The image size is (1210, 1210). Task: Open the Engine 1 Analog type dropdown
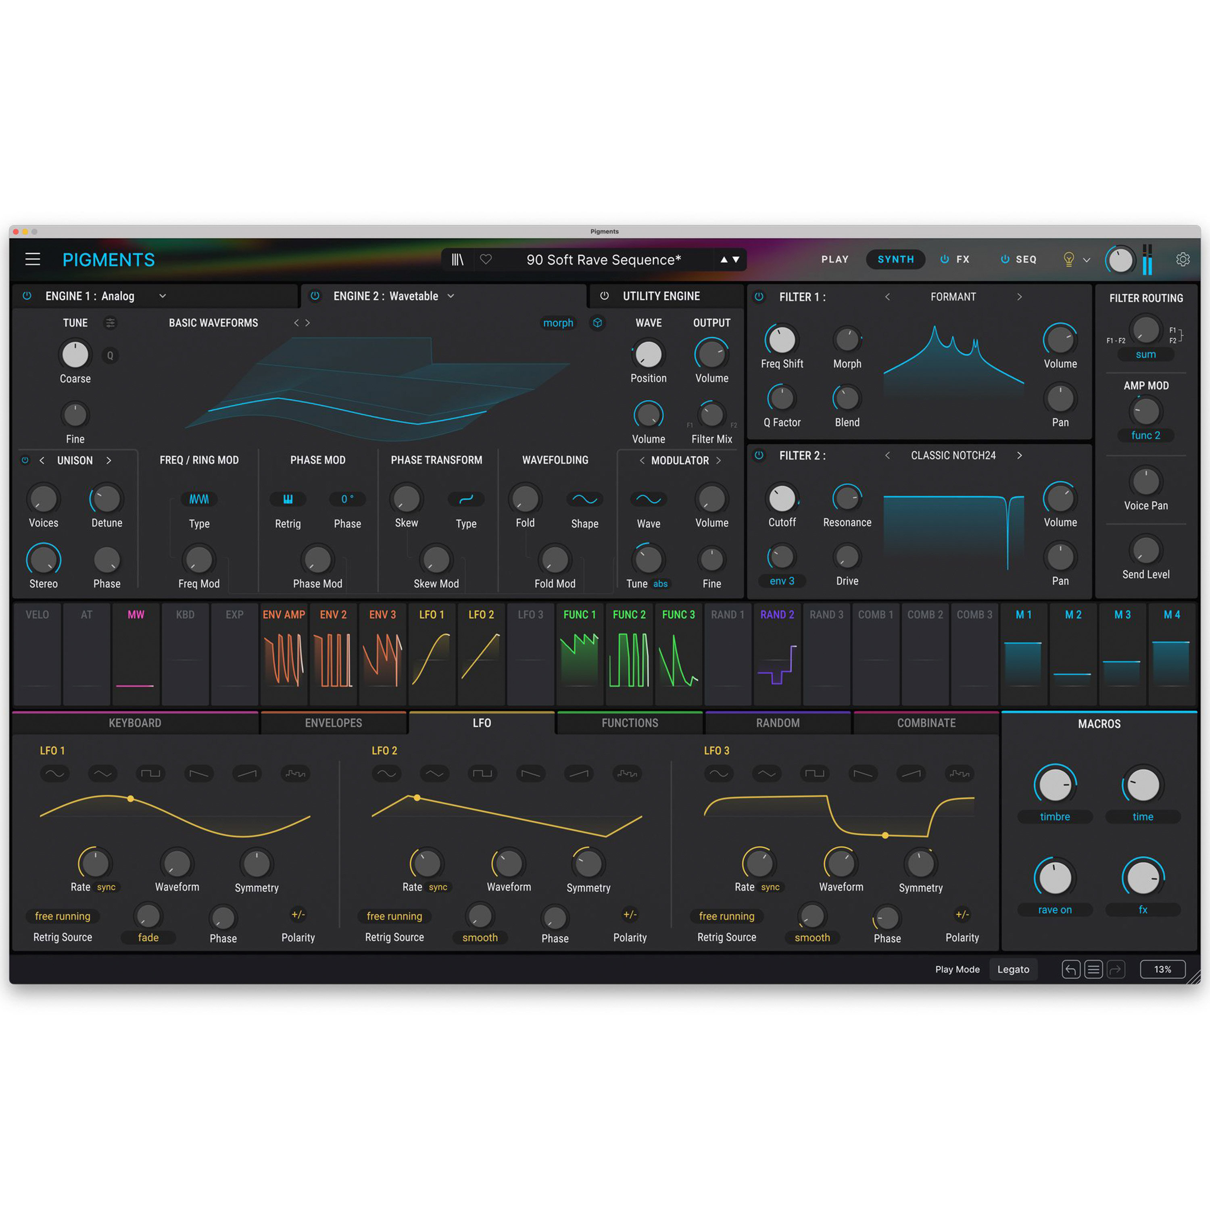[162, 296]
